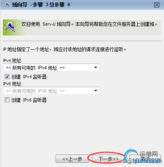This screenshot has height=167, width=164.
Task: Proceed with the 下一步>> button
Action: pyautogui.click(x=108, y=158)
